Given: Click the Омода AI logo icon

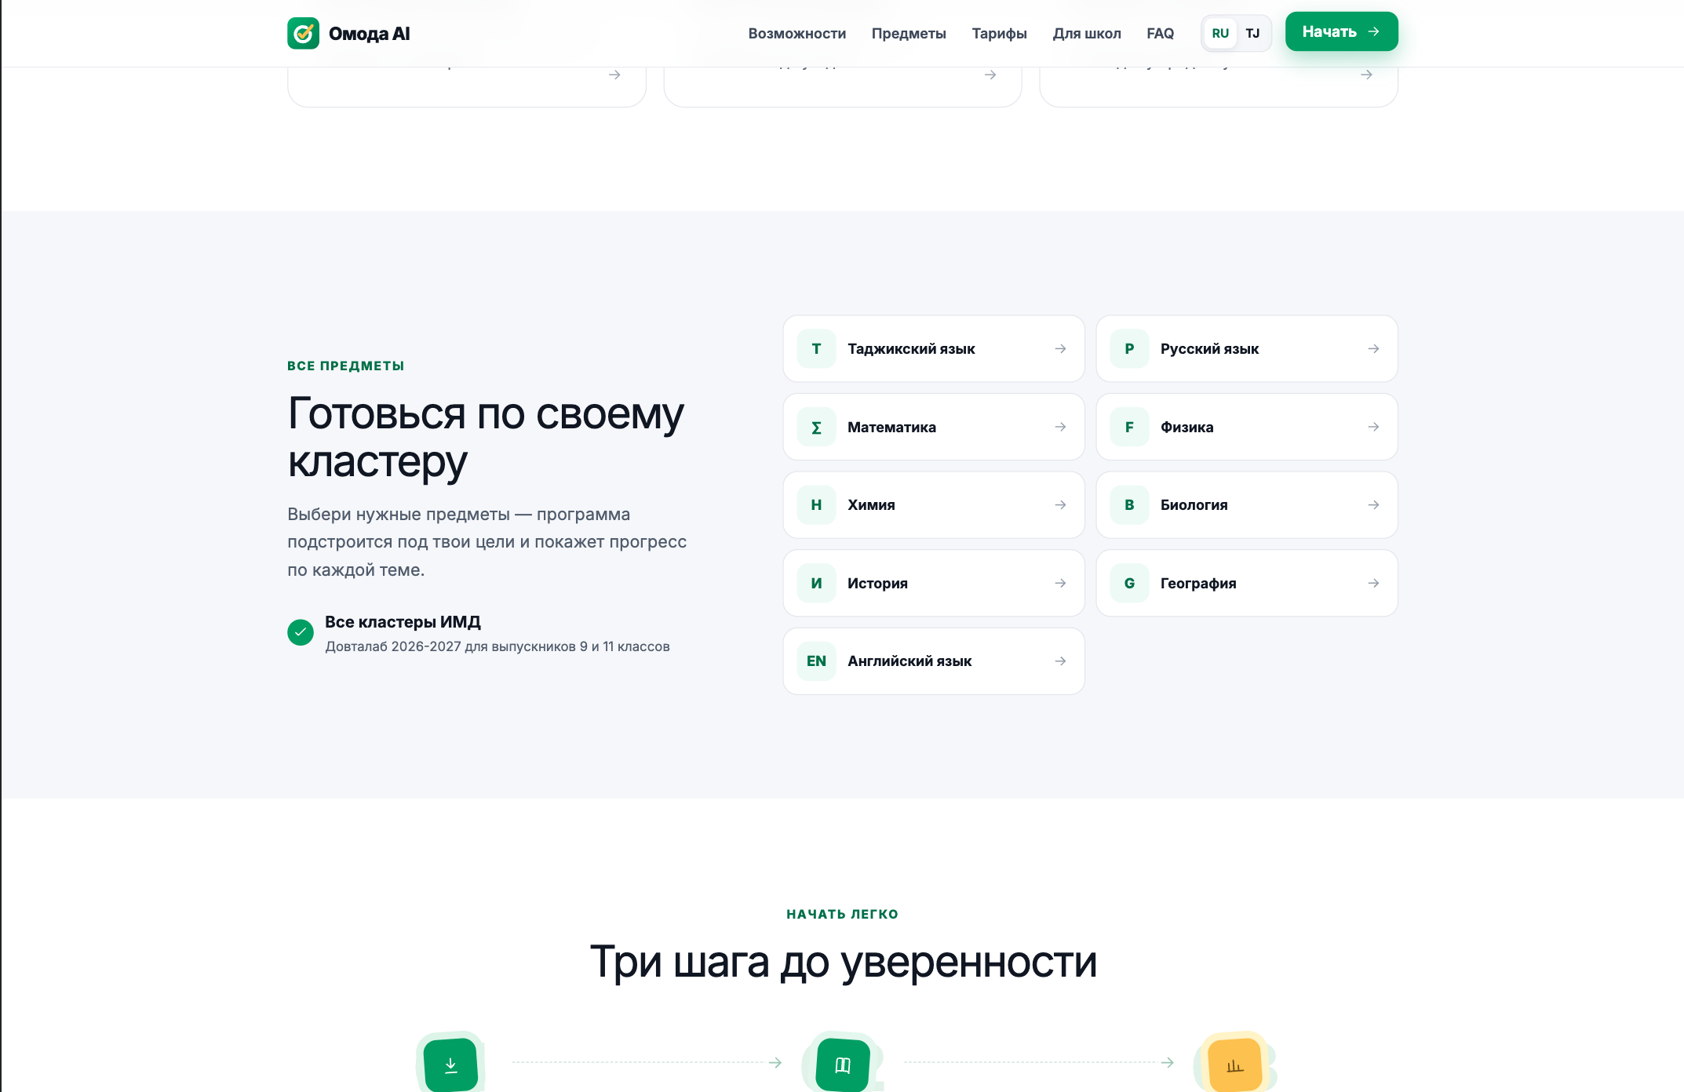Looking at the screenshot, I should [x=303, y=33].
